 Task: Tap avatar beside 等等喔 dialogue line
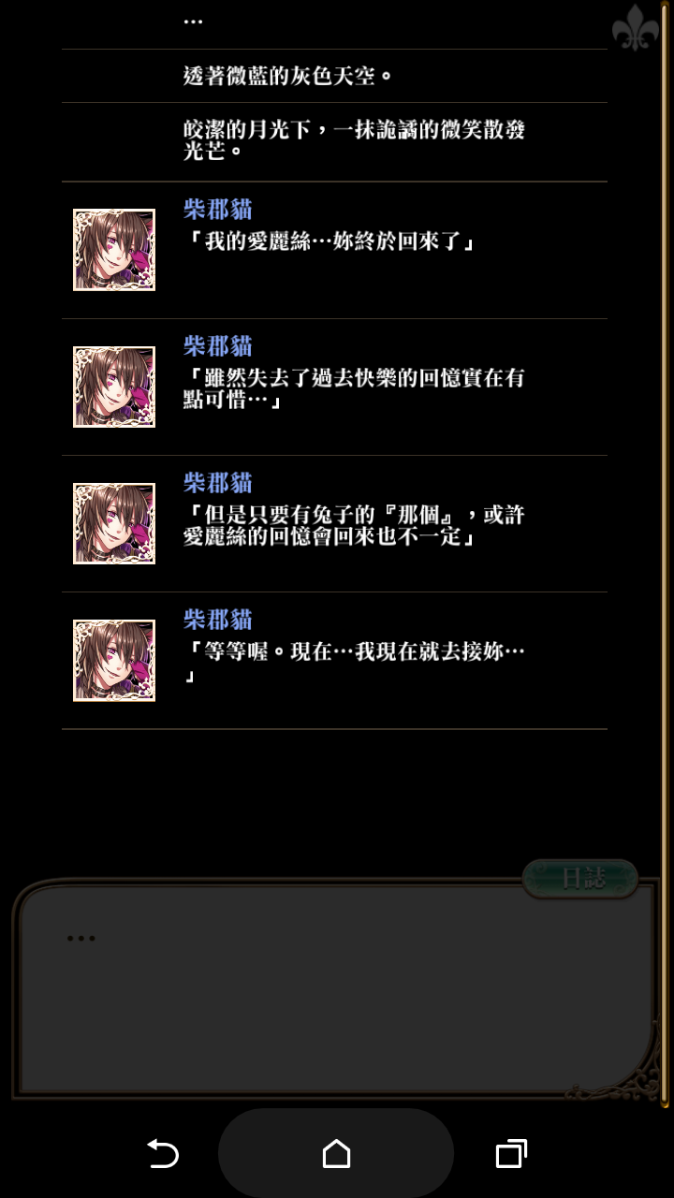tap(114, 660)
